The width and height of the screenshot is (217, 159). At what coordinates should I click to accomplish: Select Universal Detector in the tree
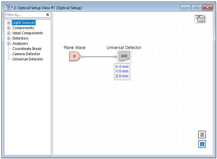28,59
